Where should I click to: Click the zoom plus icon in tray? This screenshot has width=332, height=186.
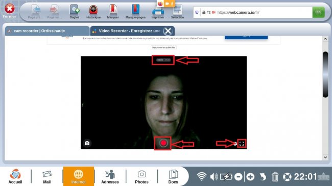pos(250,177)
